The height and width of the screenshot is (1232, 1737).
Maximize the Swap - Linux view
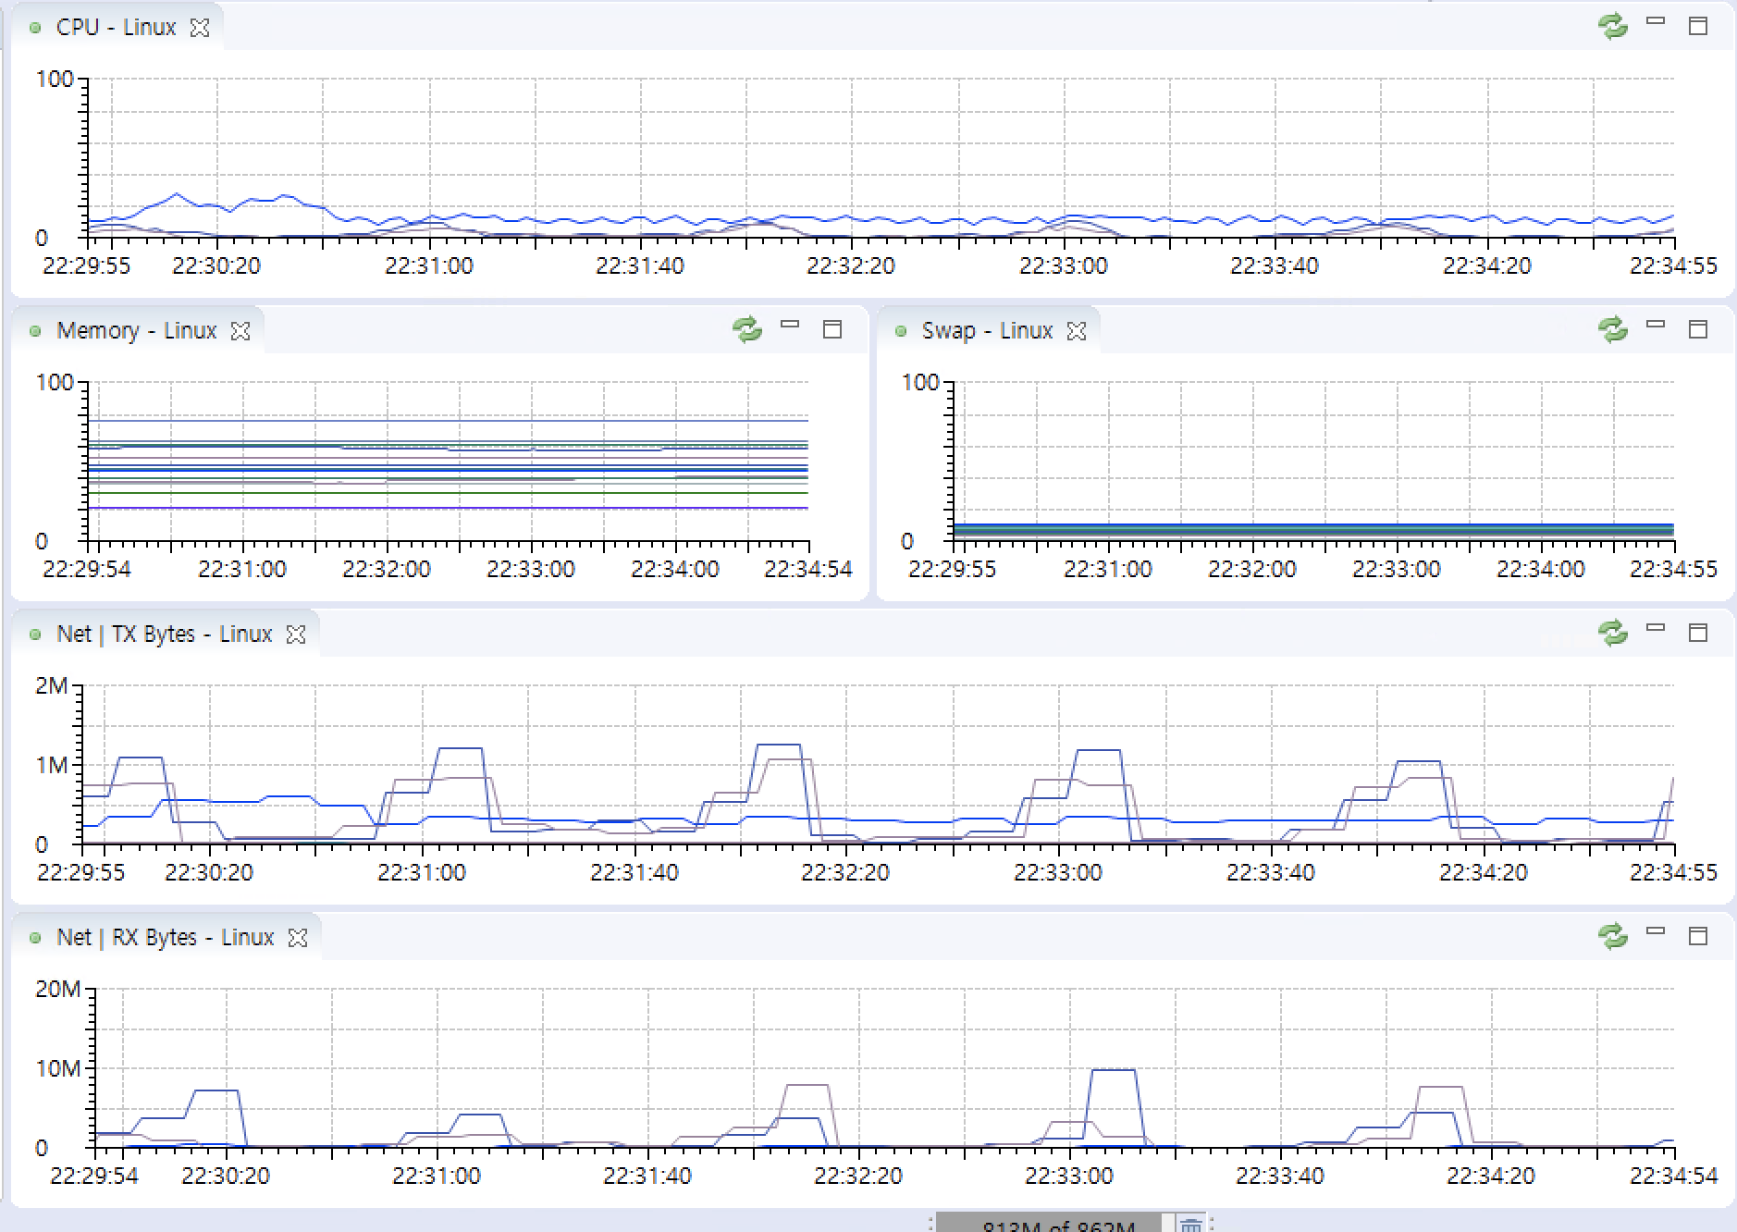click(1698, 329)
